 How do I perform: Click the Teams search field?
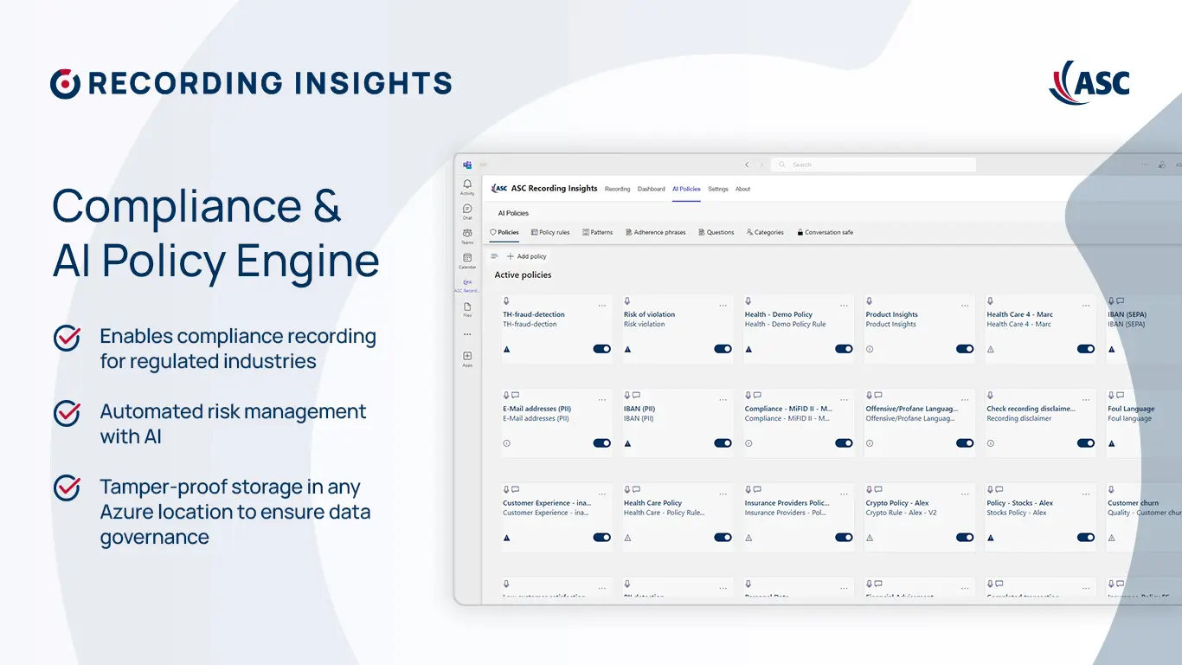pyautogui.click(x=873, y=165)
